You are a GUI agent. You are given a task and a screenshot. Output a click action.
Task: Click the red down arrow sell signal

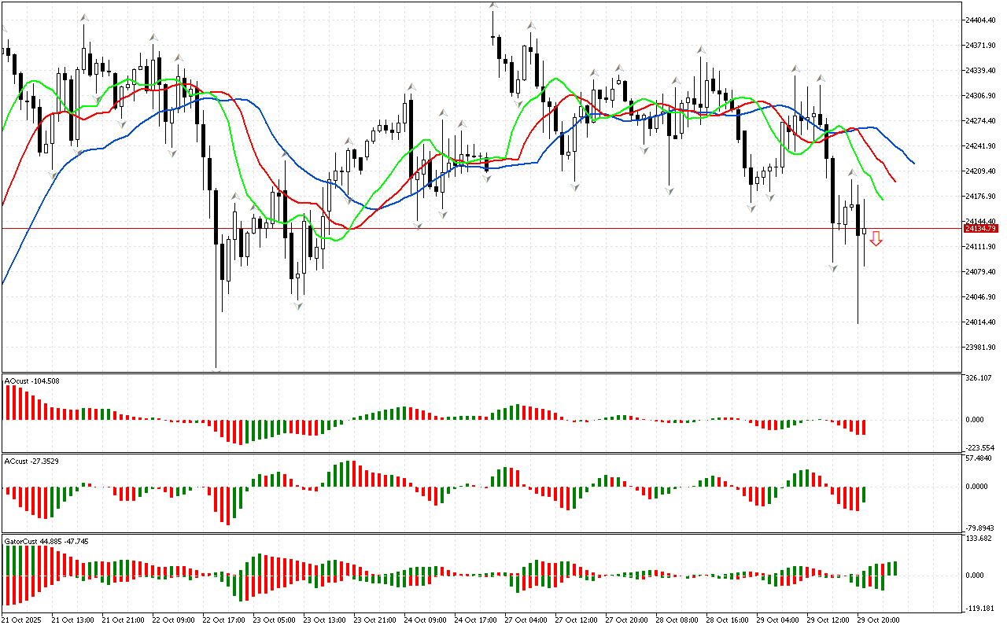(876, 239)
